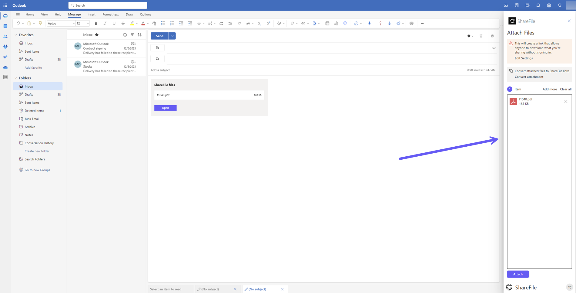Expand the ribbon chevron at right
This screenshot has width=576, height=293.
click(x=501, y=26)
